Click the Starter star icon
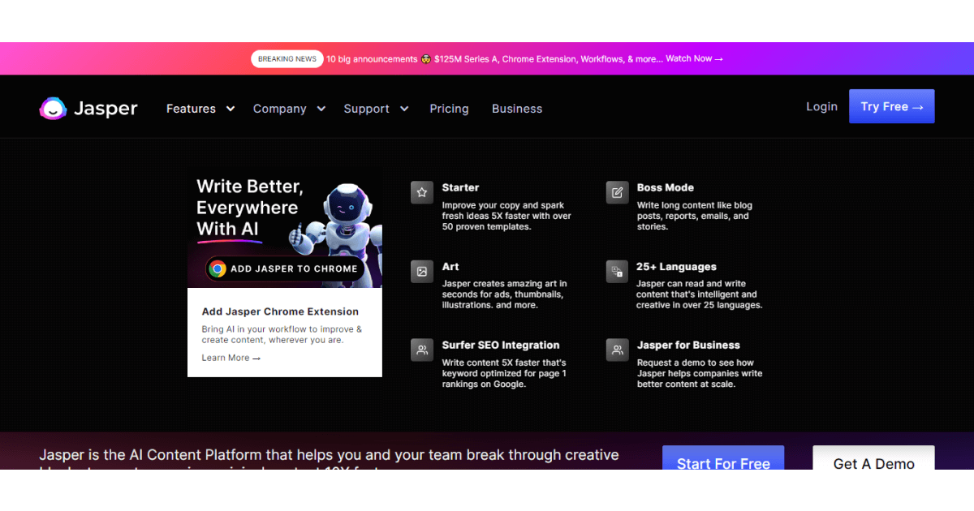The height and width of the screenshot is (511, 974). 421,192
